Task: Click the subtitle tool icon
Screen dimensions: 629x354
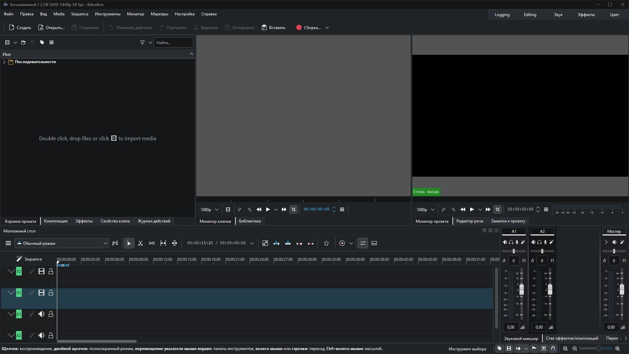Action: (374, 243)
